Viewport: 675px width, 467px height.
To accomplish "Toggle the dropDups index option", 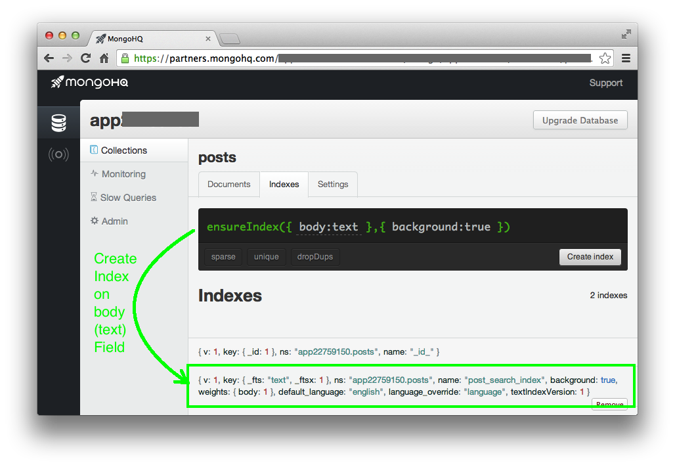I will 315,257.
